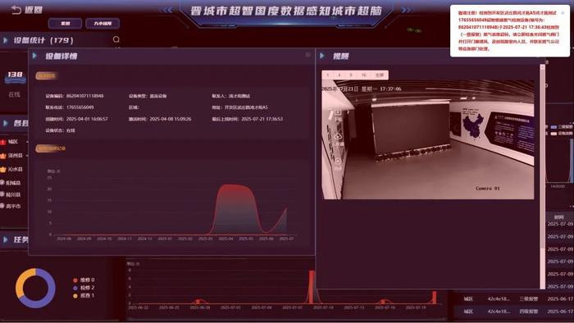
Task: Click the 返回 back arrow icon
Action: 16,10
